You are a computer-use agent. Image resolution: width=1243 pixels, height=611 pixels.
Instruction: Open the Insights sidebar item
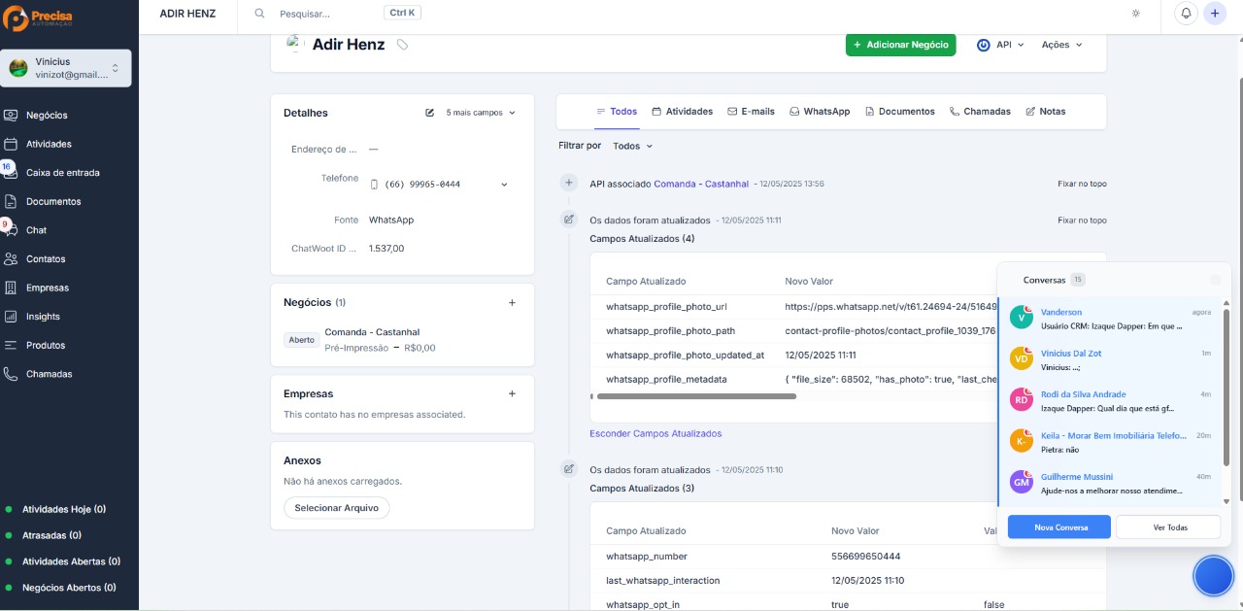click(x=43, y=317)
